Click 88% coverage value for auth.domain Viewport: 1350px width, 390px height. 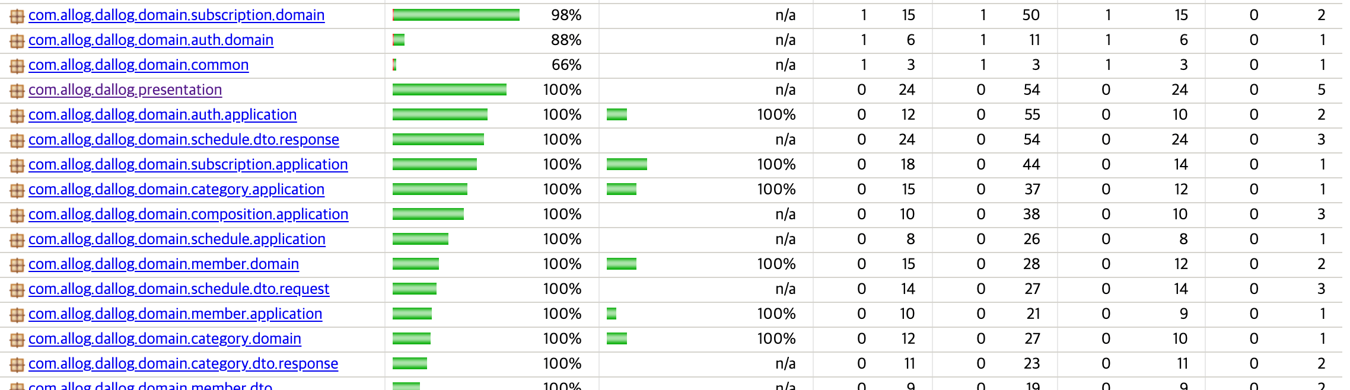click(x=566, y=40)
